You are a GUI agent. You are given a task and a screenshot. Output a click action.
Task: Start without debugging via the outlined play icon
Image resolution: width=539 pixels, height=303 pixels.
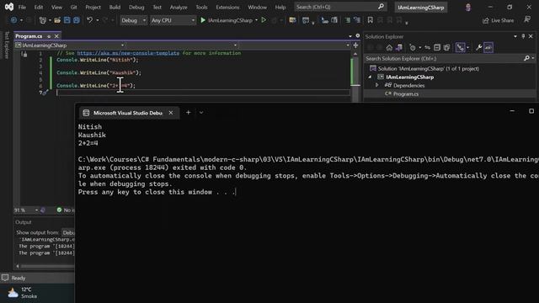pyautogui.click(x=264, y=20)
